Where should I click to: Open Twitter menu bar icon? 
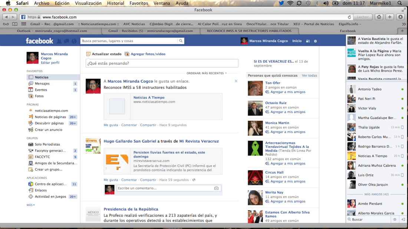(x=281, y=3)
